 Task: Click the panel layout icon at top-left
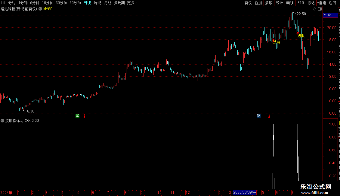[3, 3]
